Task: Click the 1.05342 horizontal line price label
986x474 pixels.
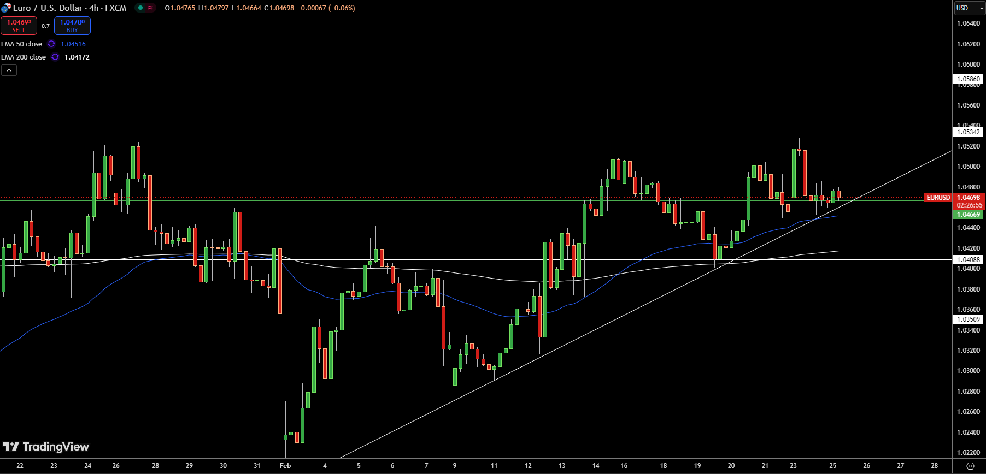Action: click(x=969, y=132)
